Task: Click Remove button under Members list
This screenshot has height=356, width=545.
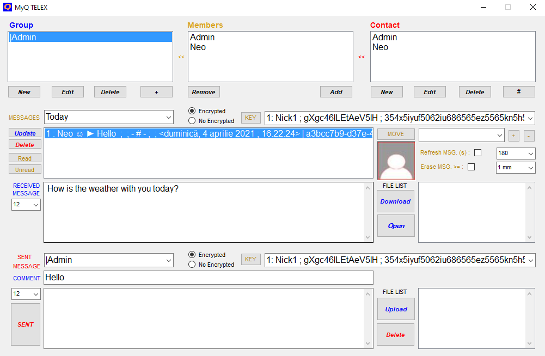Action: click(x=204, y=92)
